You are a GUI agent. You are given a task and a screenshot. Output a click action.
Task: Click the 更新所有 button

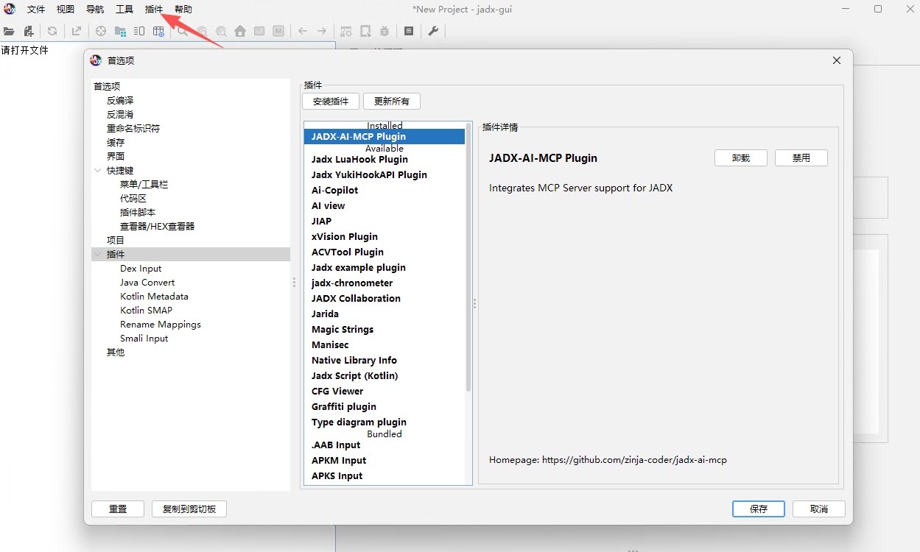392,101
